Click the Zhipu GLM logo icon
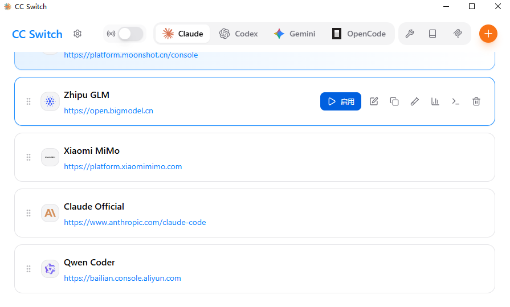The image size is (510, 307). pos(50,101)
